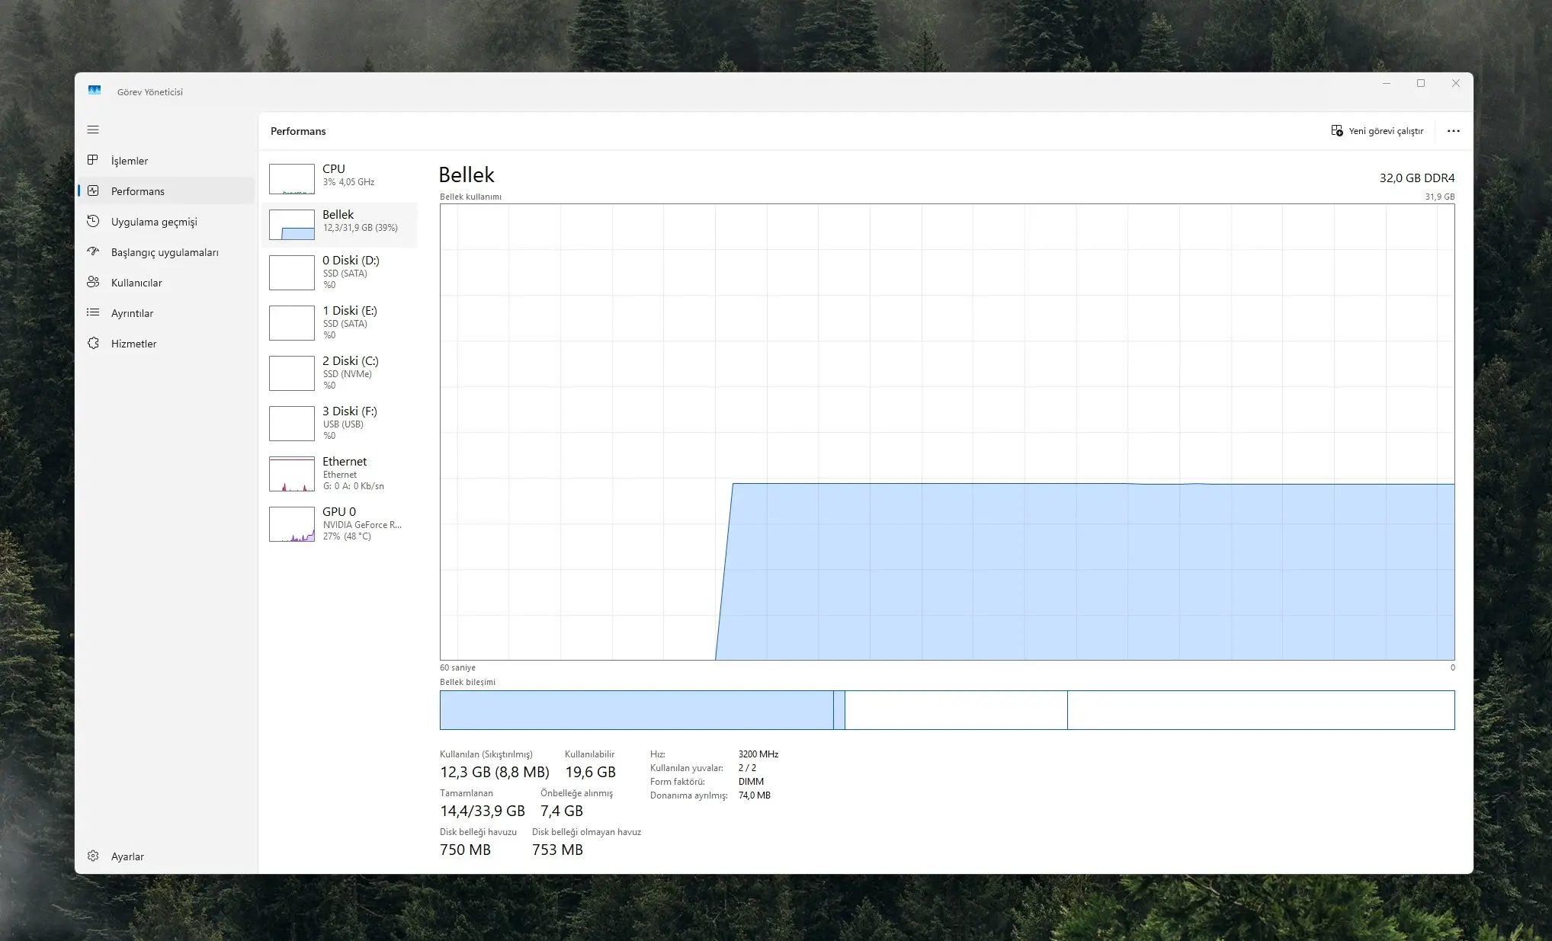
Task: Maximize the Görev Yöneticisi window
Action: pos(1421,83)
